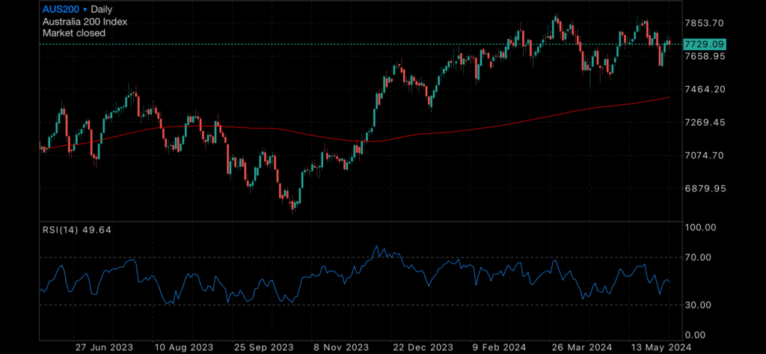Click the 7464.20 price axis label
This screenshot has height=354, width=766.
pyautogui.click(x=705, y=90)
